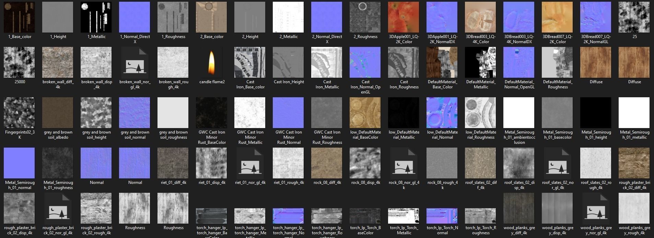654x238 pixels.
Task: Click the "Metal_Semirough_01_basecolor" label
Action: click(558, 135)
